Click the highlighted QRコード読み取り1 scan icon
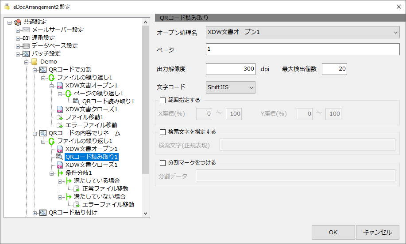Viewport: 406px width, 244px height. pos(60,157)
